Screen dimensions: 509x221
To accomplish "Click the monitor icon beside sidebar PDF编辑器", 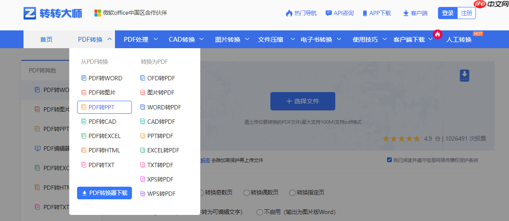I will click(x=37, y=148).
